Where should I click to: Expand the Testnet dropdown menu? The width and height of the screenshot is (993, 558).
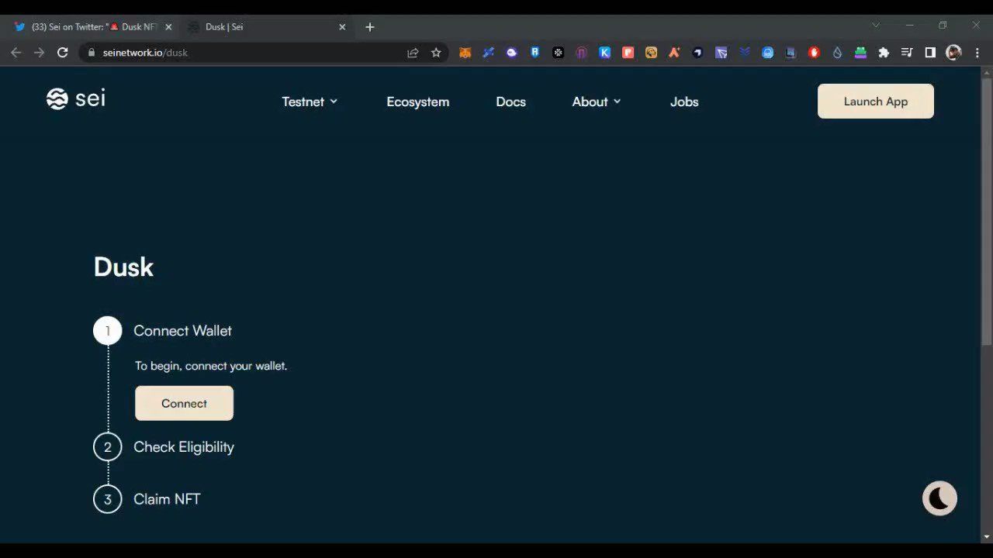[310, 102]
